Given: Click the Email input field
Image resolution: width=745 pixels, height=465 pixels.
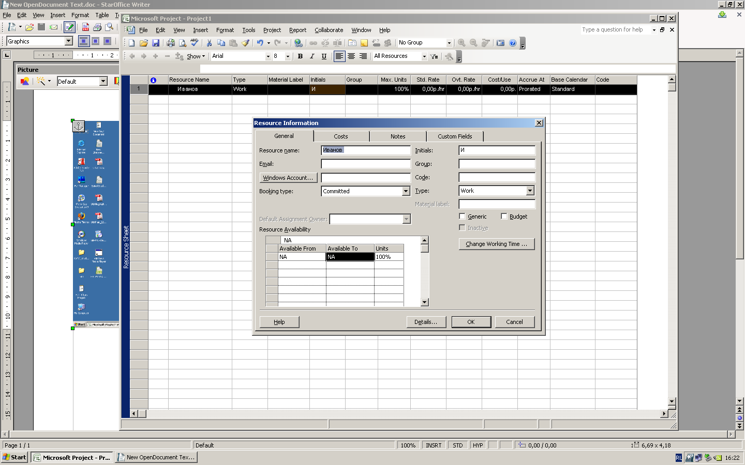Looking at the screenshot, I should click(x=366, y=164).
